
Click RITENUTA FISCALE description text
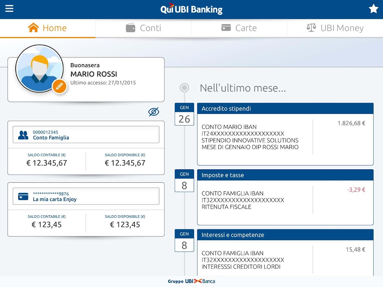tap(227, 207)
